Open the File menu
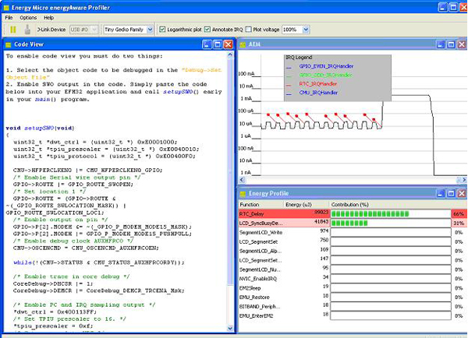Viewport: 468px width, 338px height. (x=9, y=17)
